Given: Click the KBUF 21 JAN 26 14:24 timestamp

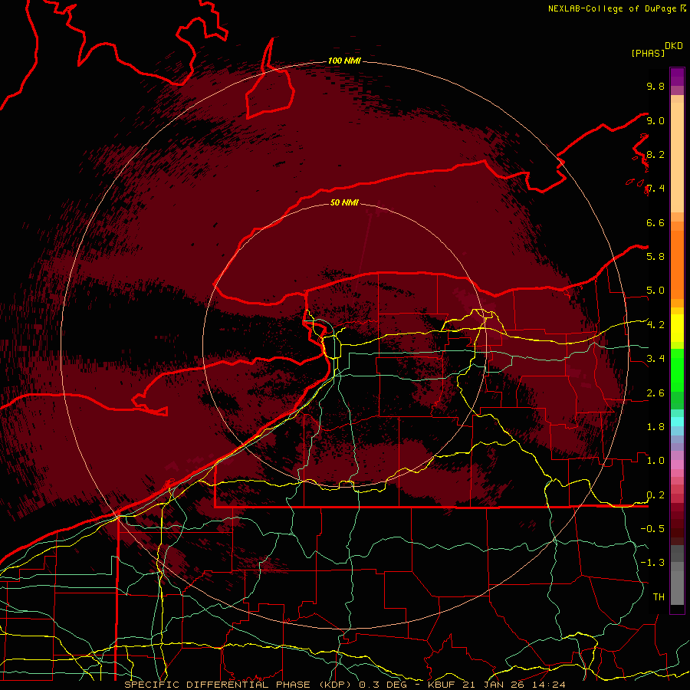Looking at the screenshot, I should coord(497,685).
